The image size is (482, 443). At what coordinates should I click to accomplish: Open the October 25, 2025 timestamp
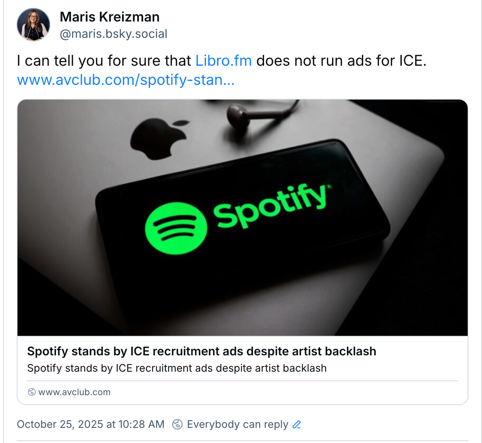pos(91,424)
